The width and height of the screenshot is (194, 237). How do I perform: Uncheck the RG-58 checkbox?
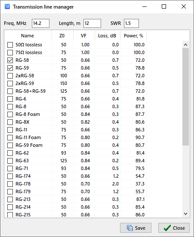coord(10,60)
